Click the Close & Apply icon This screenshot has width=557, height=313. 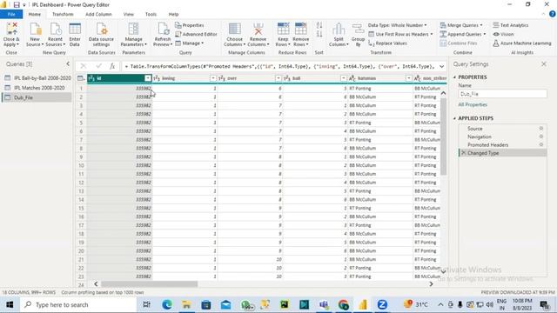11,30
